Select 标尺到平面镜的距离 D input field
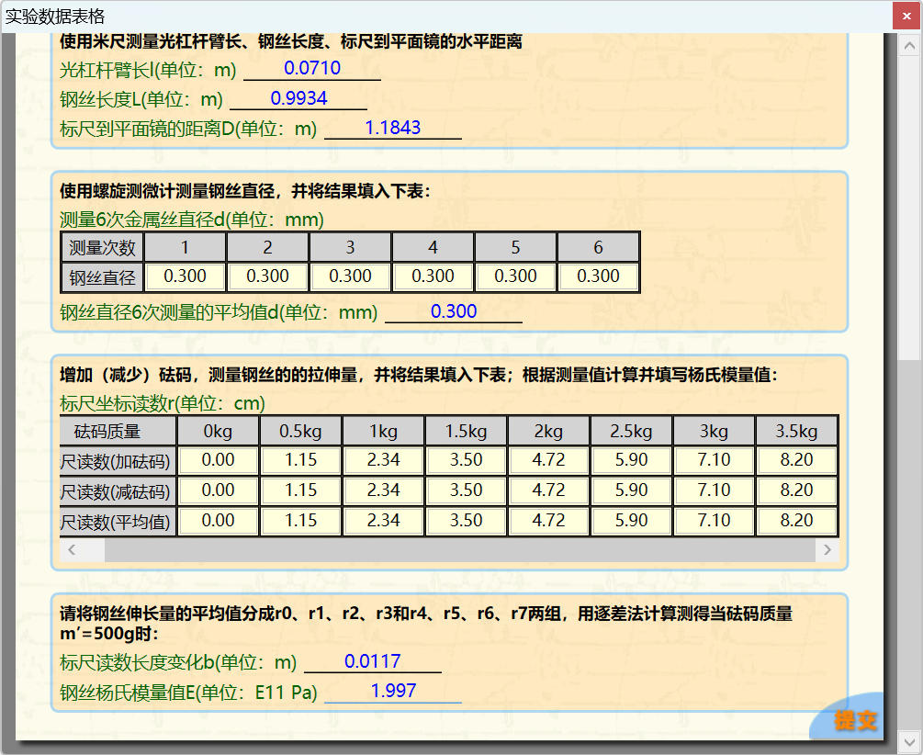The image size is (923, 755). tap(393, 129)
